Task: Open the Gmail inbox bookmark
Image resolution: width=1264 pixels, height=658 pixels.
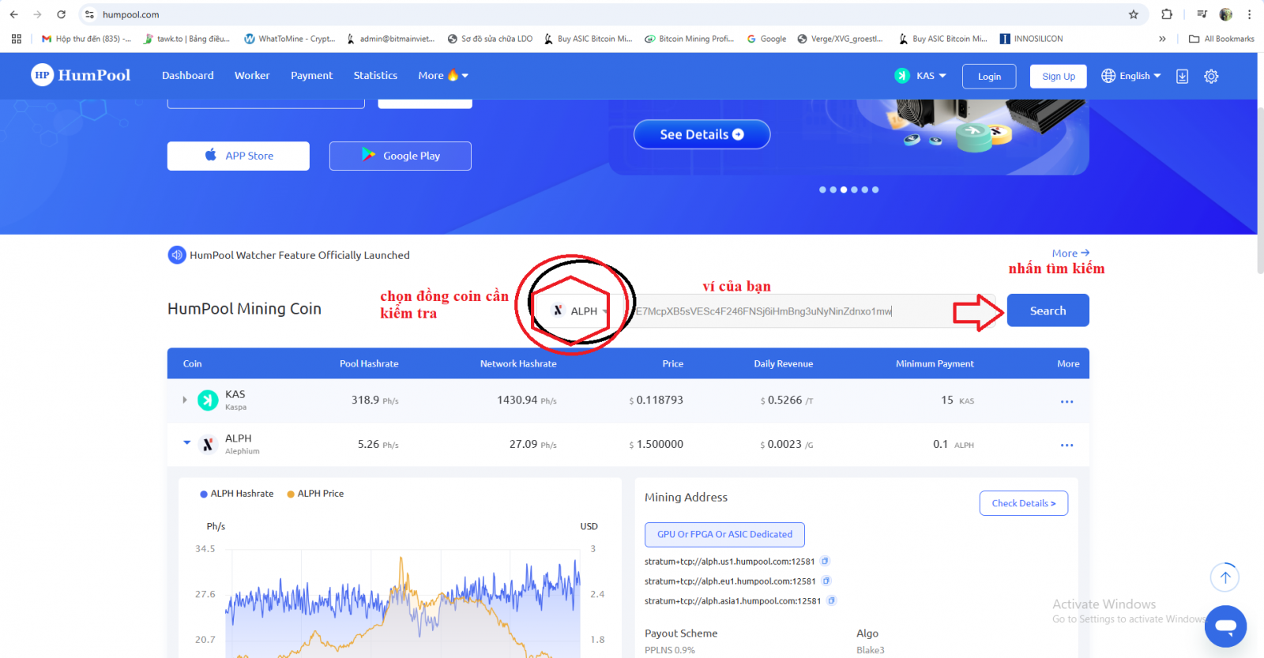Action: (86, 39)
